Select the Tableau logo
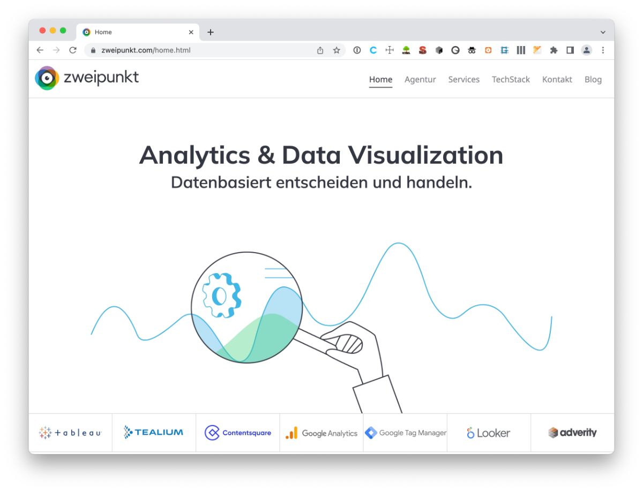The height and width of the screenshot is (492, 643). pyautogui.click(x=71, y=433)
